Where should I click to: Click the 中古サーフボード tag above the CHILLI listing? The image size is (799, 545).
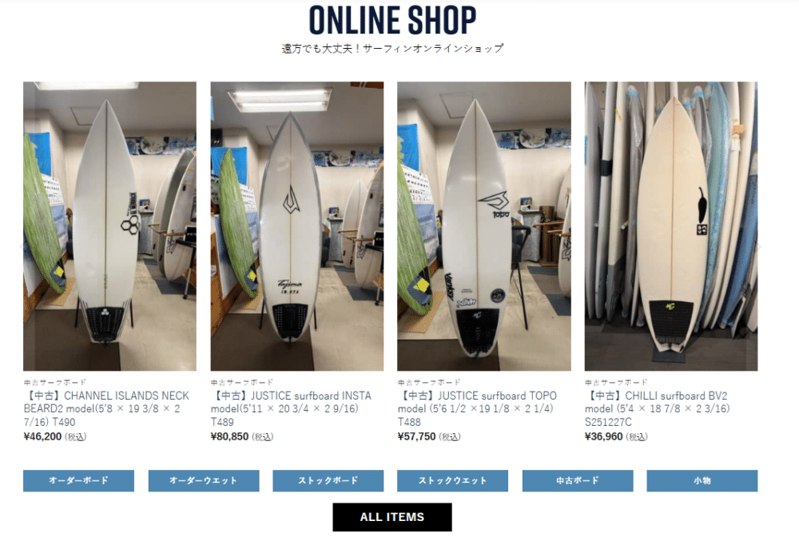point(616,382)
